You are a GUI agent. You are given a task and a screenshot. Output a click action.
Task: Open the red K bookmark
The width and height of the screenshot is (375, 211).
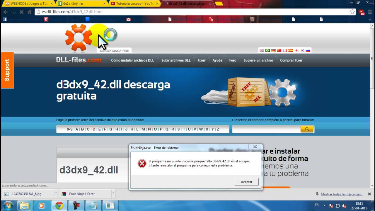click(46, 19)
